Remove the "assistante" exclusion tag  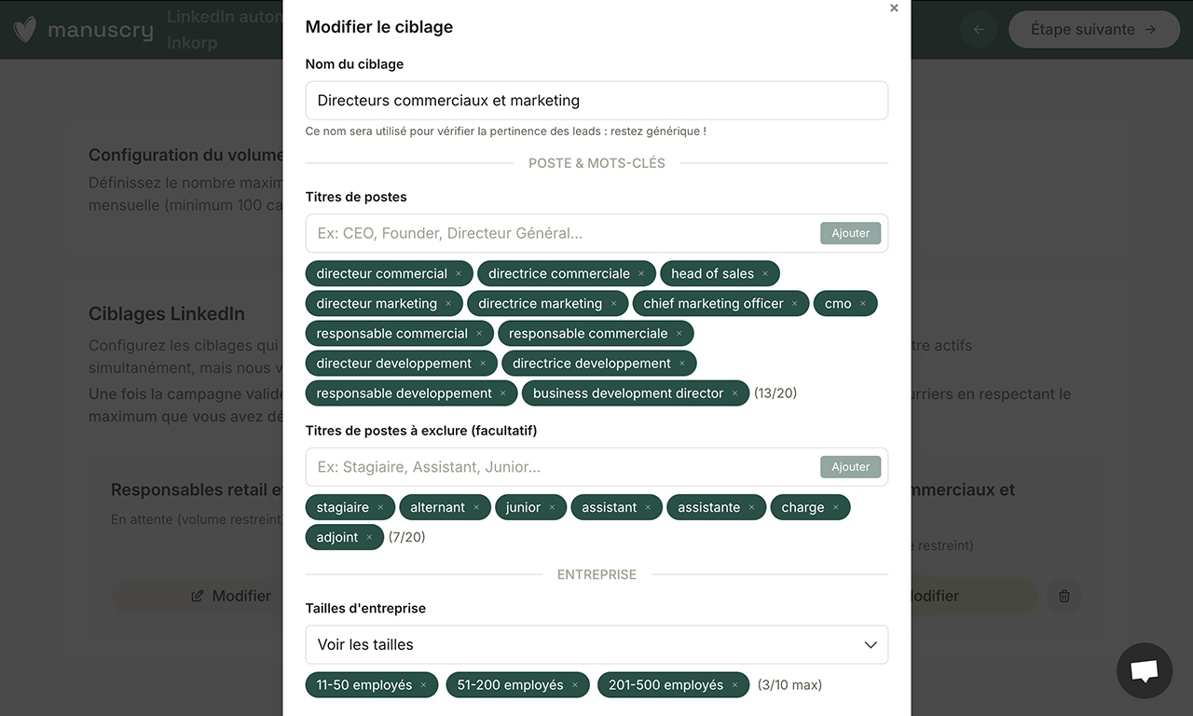tap(751, 506)
